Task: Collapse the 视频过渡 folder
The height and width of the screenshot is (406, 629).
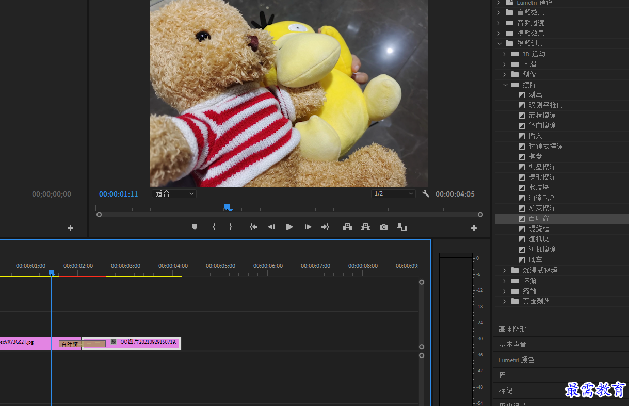Action: tap(499, 43)
